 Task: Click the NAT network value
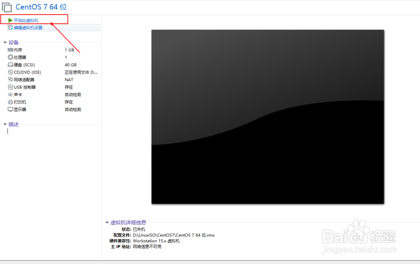point(69,80)
